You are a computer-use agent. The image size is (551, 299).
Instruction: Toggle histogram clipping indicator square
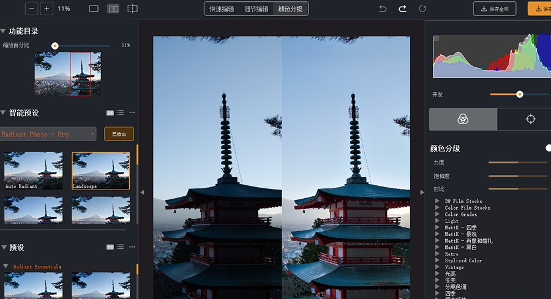pyautogui.click(x=437, y=39)
